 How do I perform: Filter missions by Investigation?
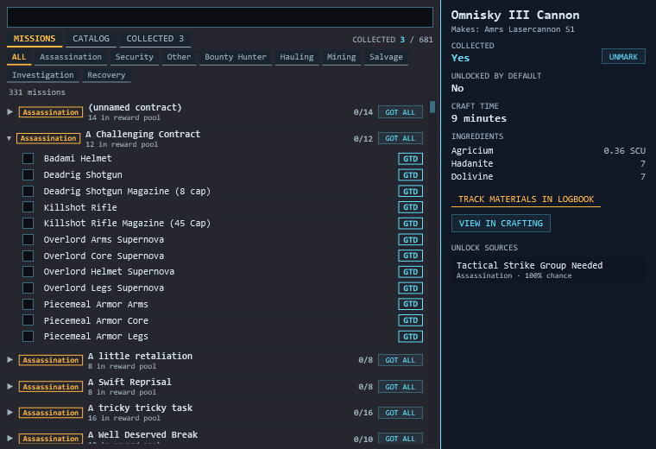pyautogui.click(x=42, y=75)
